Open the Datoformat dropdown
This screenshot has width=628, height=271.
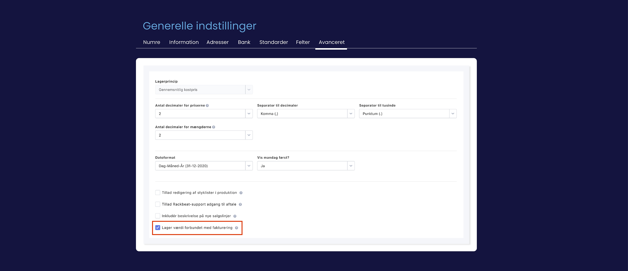point(204,166)
